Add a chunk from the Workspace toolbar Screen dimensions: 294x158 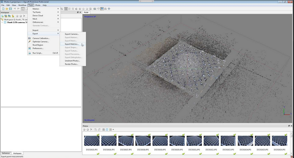click(2, 16)
